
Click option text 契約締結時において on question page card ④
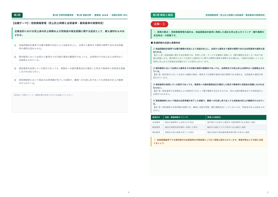click(71, 82)
